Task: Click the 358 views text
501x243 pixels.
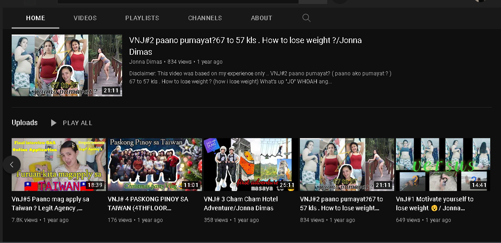Action: 216,220
